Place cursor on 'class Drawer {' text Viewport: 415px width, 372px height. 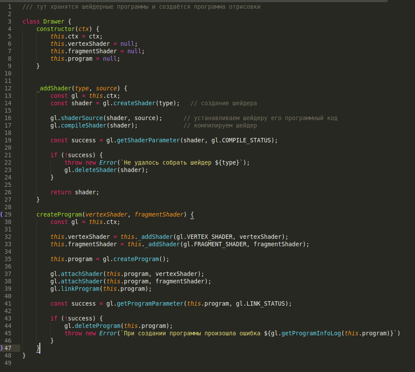[47, 21]
